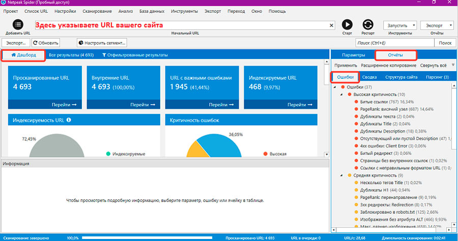Screen dimensions: 458x241
Task: Switch to the Параметры tab
Action: point(353,55)
